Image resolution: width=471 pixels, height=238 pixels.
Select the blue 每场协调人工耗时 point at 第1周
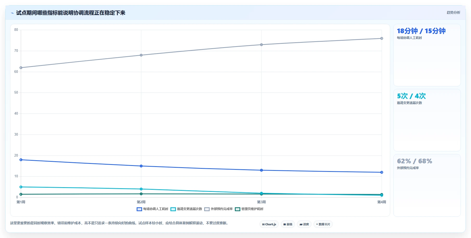click(21, 160)
